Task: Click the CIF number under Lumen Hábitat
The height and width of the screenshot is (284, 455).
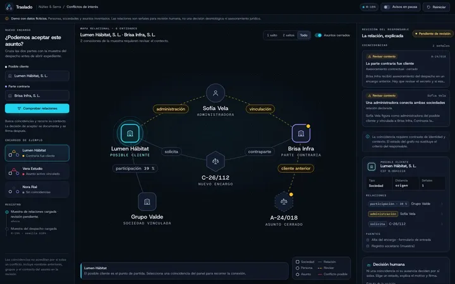Action: tap(392, 171)
